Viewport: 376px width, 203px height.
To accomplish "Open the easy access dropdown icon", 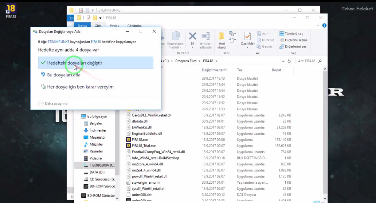I will click(x=232, y=40).
